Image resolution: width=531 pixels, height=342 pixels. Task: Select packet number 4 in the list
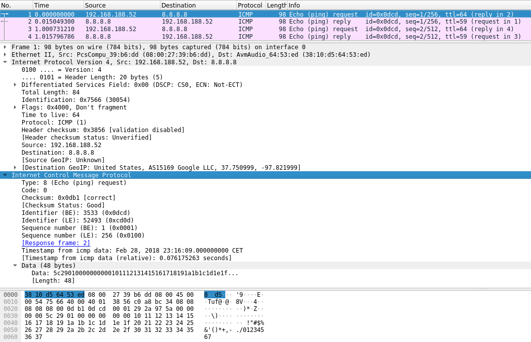(x=201, y=37)
